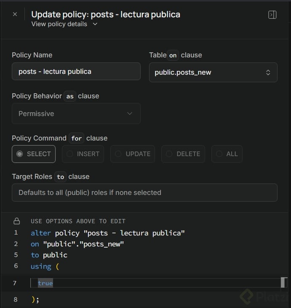Close the Update policy panel

pos(15,14)
